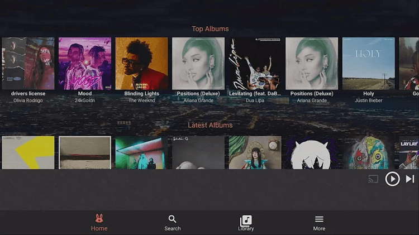
Task: Open the Blinding Lights album cover
Action: pyautogui.click(x=142, y=64)
